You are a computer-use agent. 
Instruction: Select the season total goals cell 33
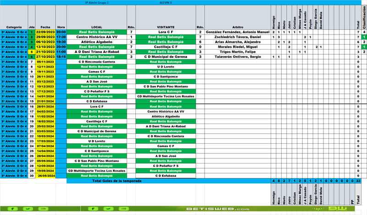358,181
